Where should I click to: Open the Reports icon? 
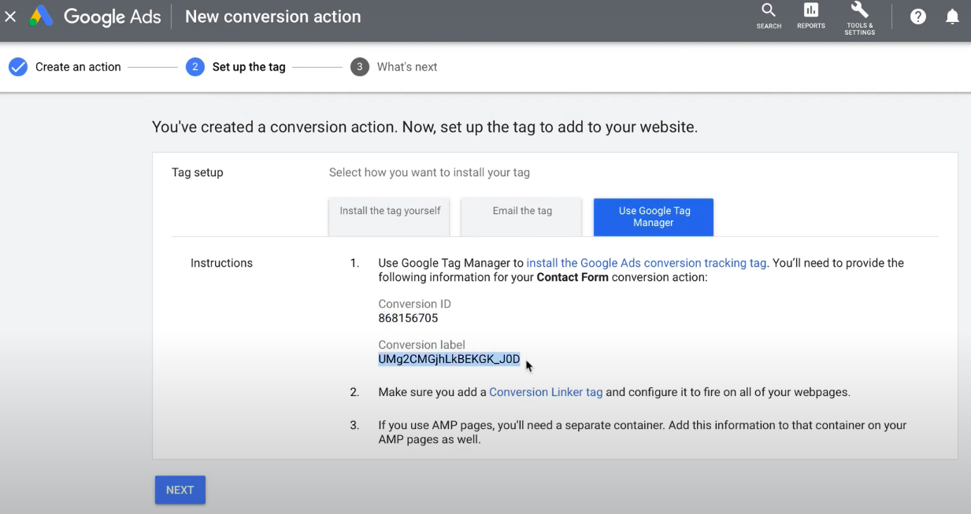point(810,16)
